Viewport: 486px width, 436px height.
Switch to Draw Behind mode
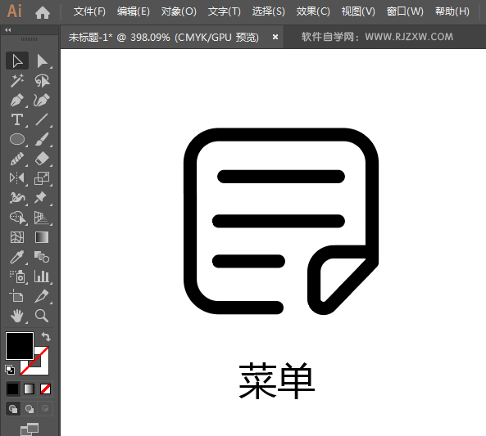coord(30,409)
